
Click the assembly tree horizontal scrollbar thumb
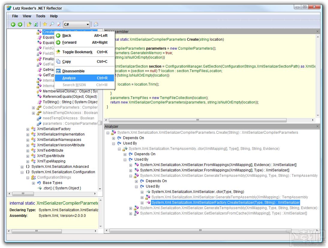(x=23, y=194)
